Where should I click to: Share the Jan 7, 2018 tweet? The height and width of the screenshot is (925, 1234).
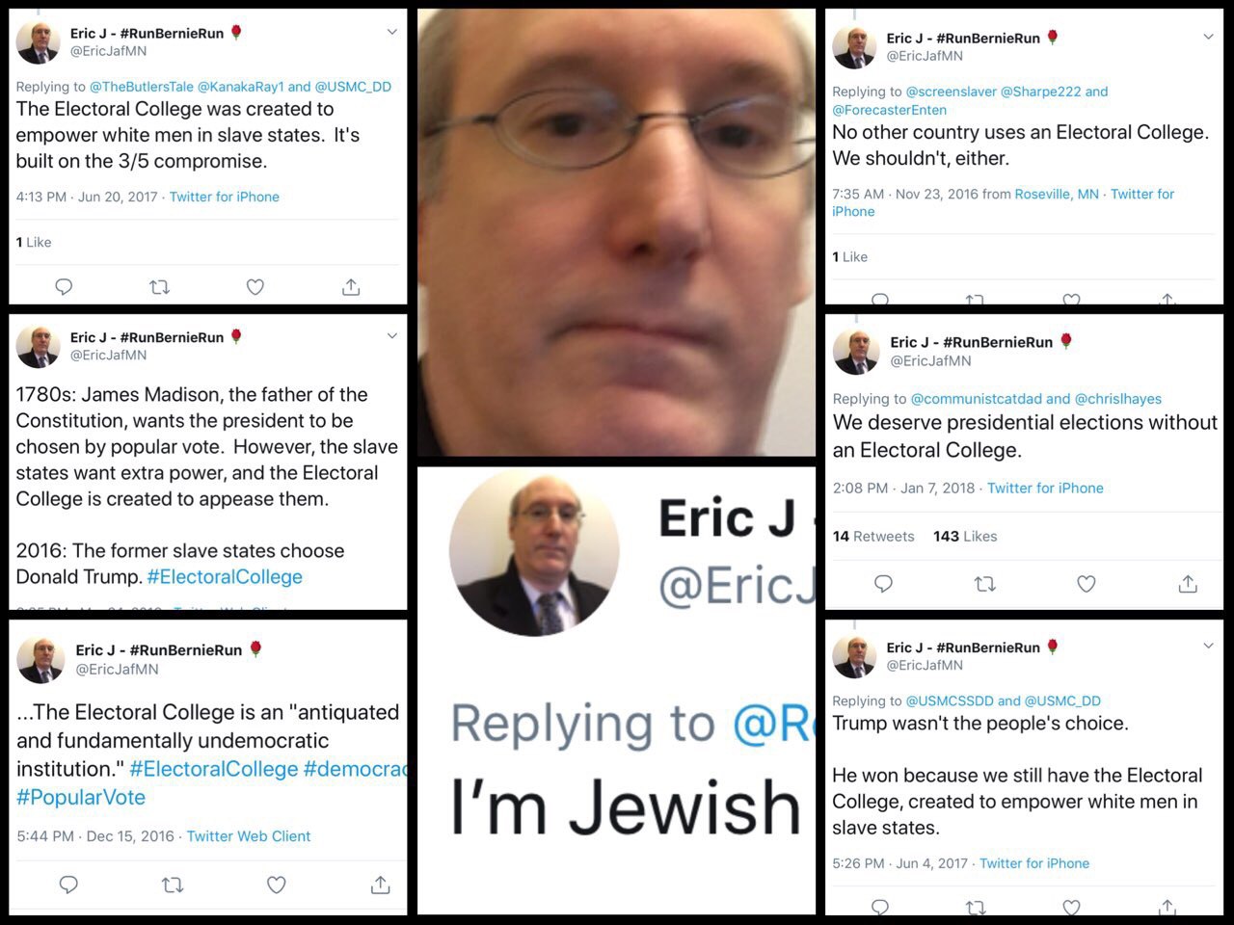point(1188,583)
